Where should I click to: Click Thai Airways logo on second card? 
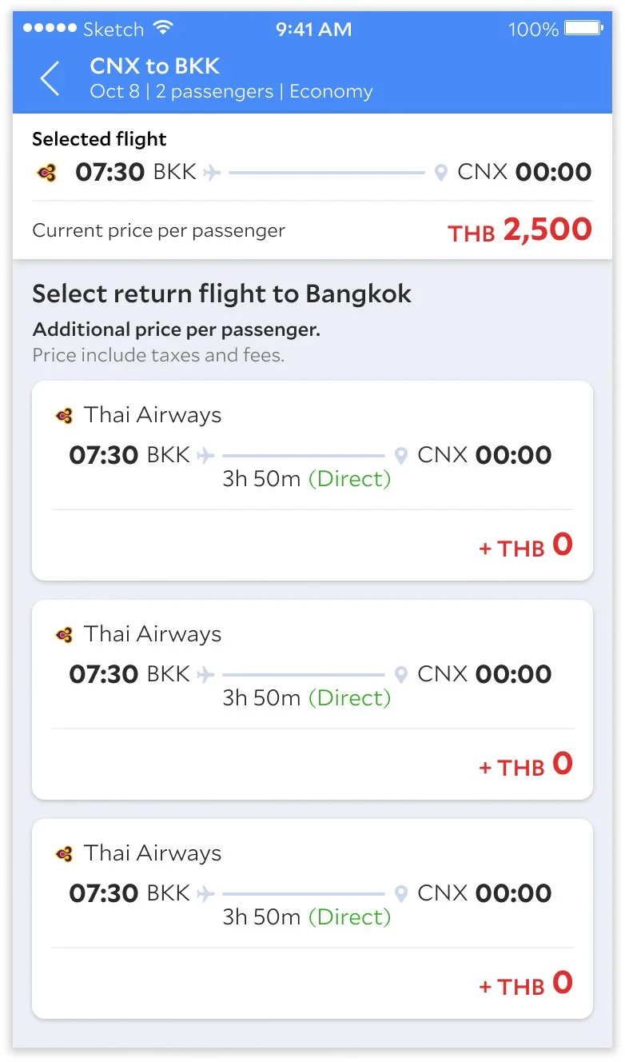pyautogui.click(x=64, y=635)
